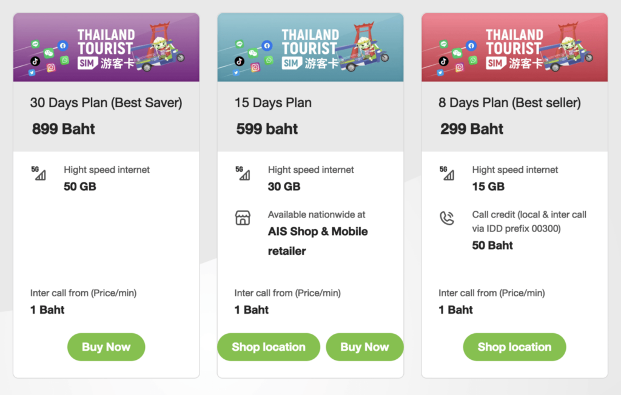Click Buy Now on the 30 Days plan
The height and width of the screenshot is (395, 621).
tap(106, 347)
